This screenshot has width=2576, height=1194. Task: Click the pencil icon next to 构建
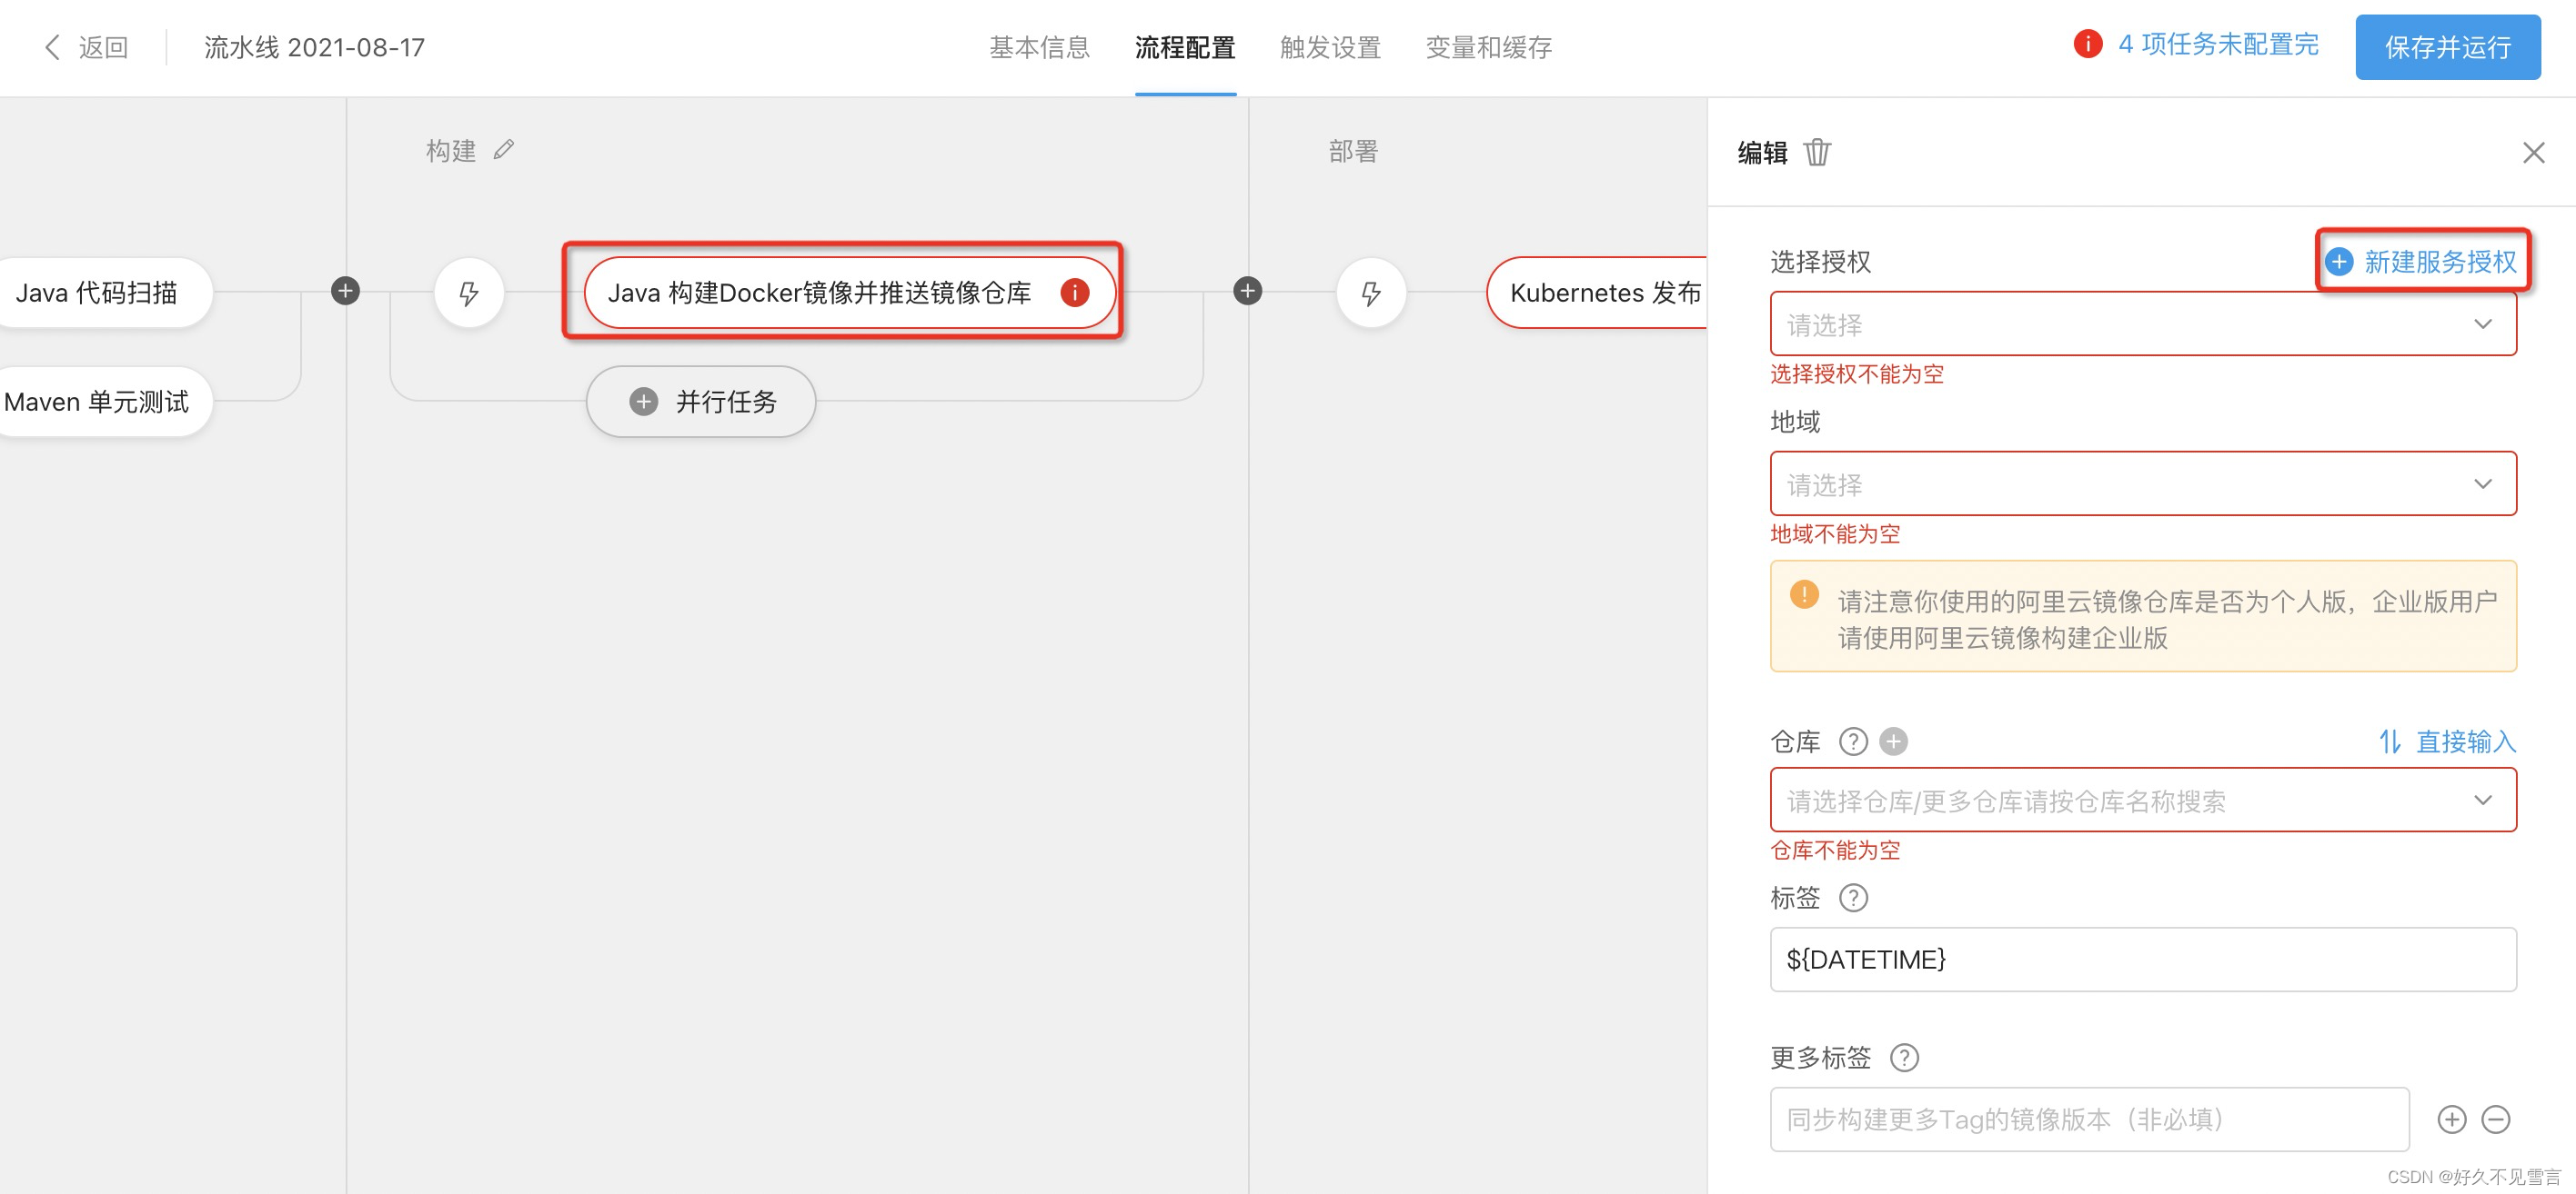pos(504,150)
